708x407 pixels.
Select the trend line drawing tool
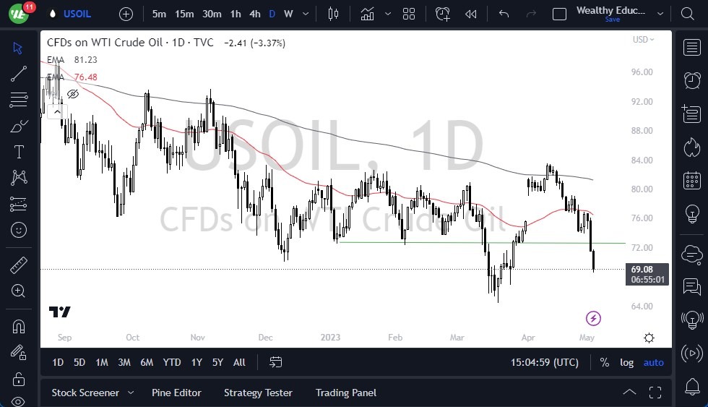click(18, 74)
